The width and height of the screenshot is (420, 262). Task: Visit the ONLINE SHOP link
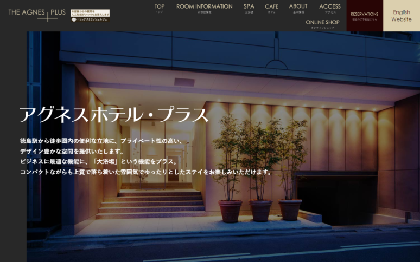coord(322,24)
